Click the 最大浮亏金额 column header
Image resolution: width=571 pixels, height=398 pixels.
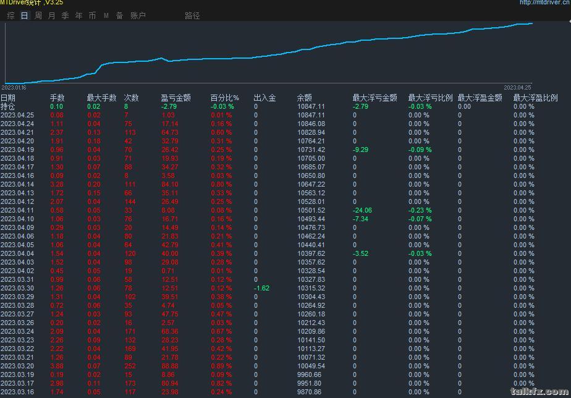[x=374, y=98]
